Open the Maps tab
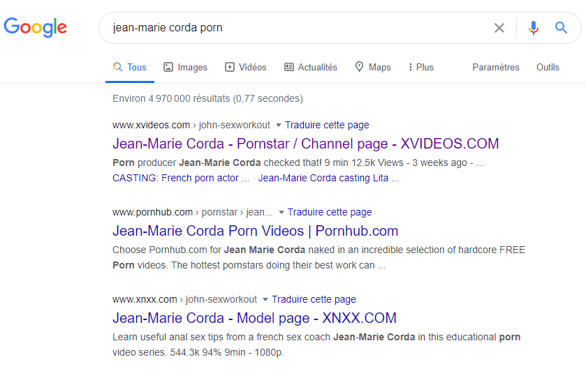Screen dimensions: 586x371 click(x=373, y=67)
